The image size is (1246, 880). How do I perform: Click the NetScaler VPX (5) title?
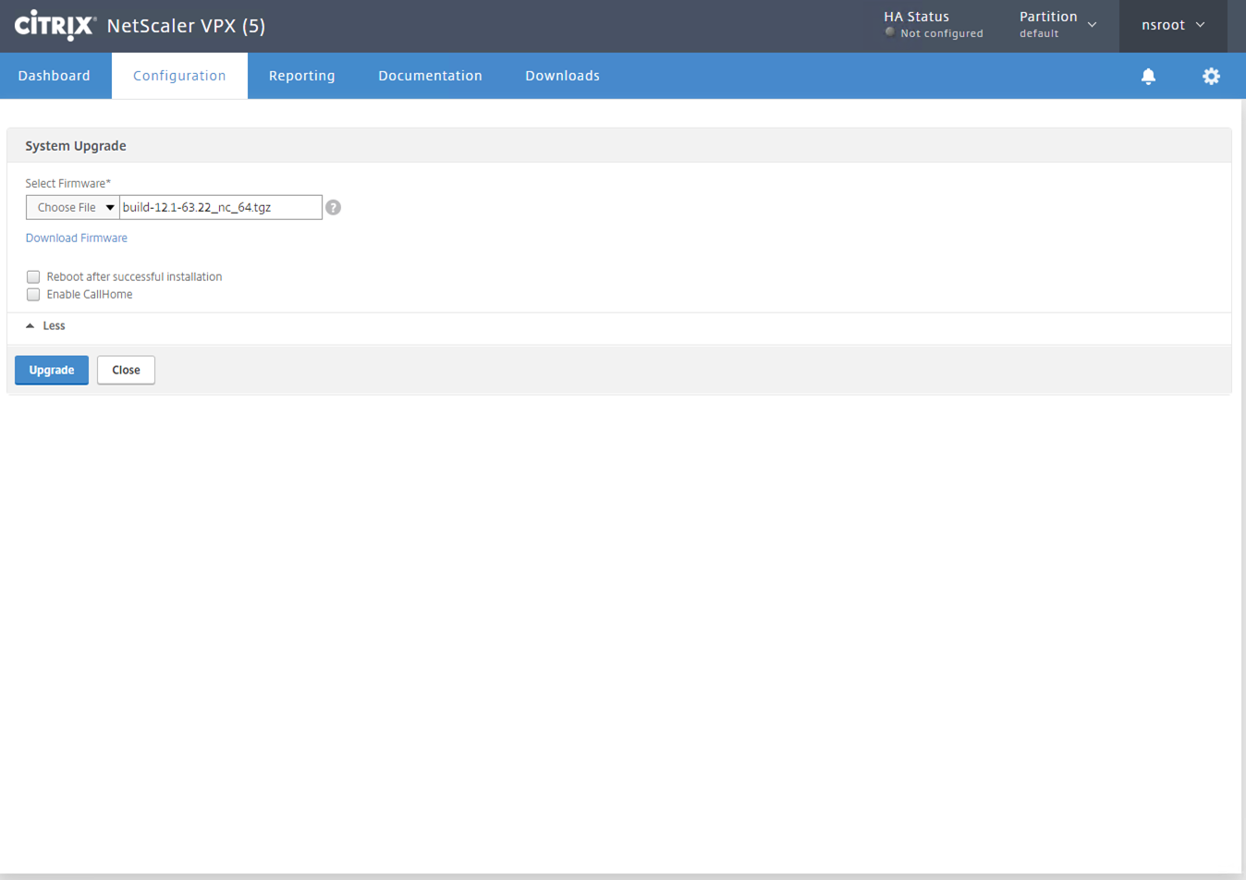186,26
